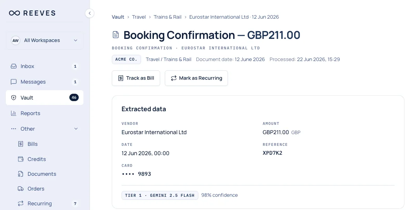Collapse the sidebar with the chevron button
This screenshot has height=210, width=406.
tap(90, 13)
